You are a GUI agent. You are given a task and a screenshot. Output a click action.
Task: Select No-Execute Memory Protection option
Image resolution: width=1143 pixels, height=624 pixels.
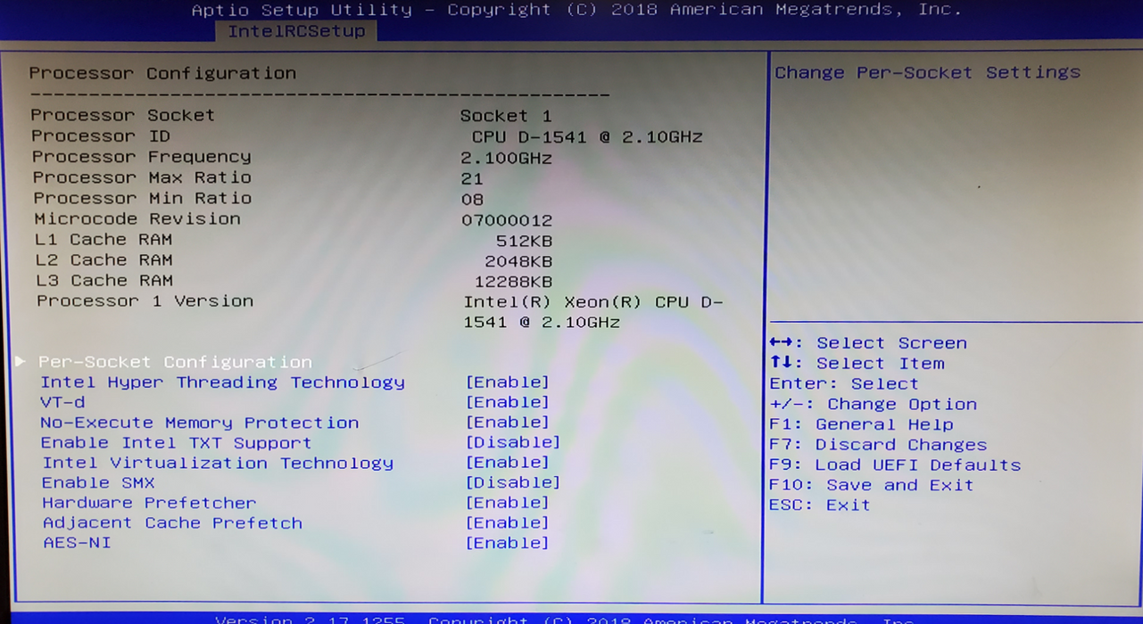pyautogui.click(x=200, y=423)
